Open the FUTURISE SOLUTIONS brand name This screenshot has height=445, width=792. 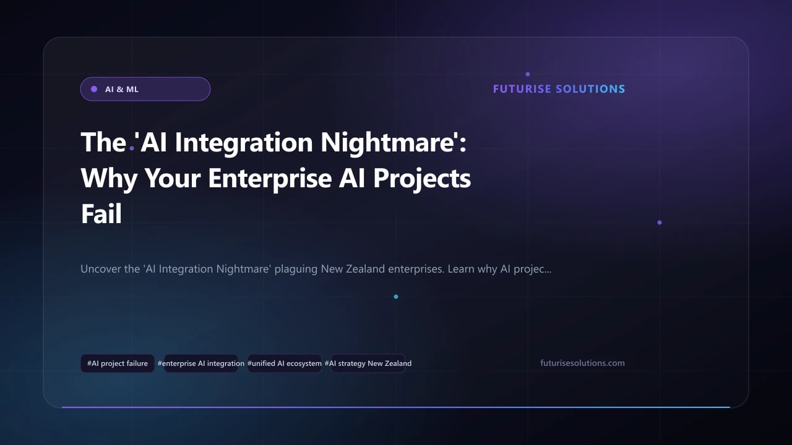tap(559, 89)
